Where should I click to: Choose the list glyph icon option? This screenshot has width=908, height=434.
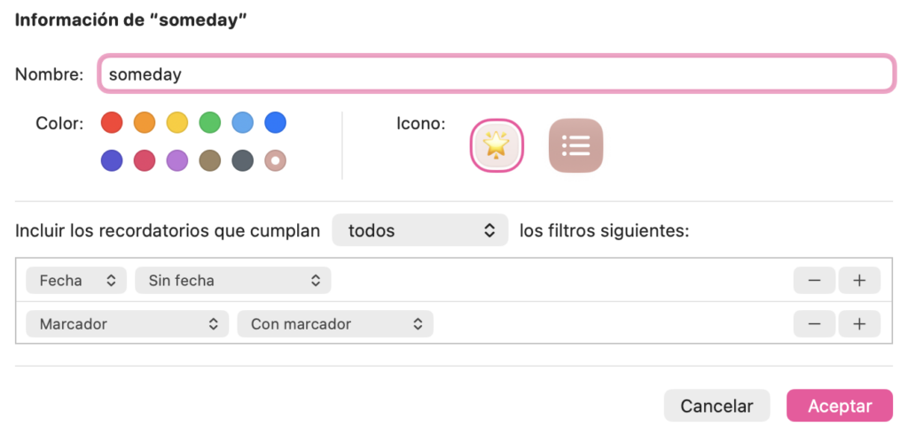pyautogui.click(x=575, y=145)
